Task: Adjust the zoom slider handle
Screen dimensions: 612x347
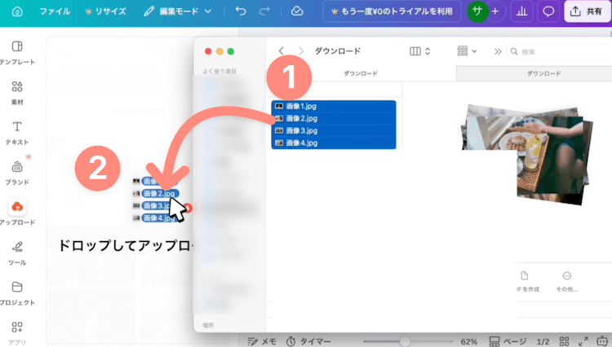Action: [x=405, y=341]
